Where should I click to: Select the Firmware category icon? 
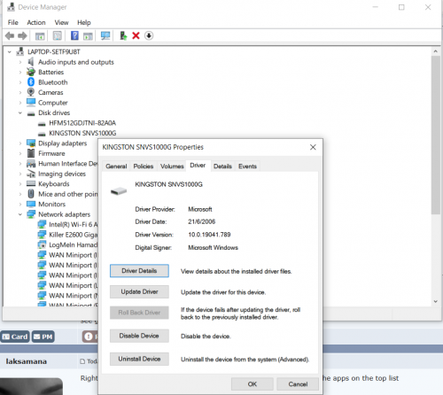coord(31,153)
